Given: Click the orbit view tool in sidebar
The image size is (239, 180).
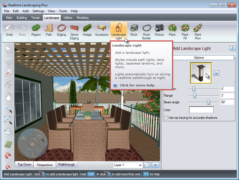Looking at the screenshot, I should (8, 132).
